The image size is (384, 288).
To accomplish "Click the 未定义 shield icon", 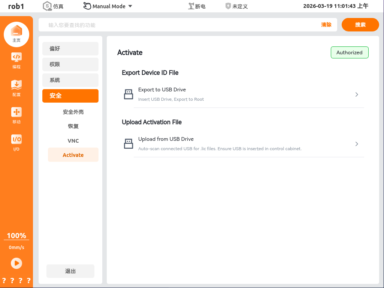I will 228,6.
